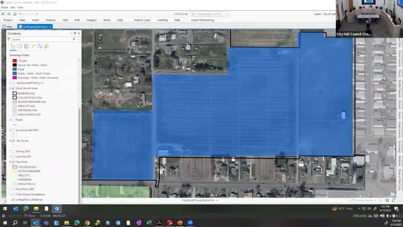This screenshot has width=403, height=227.
Task: Open Microsoft Edge on the upper taskbar
Action: click(x=26, y=209)
